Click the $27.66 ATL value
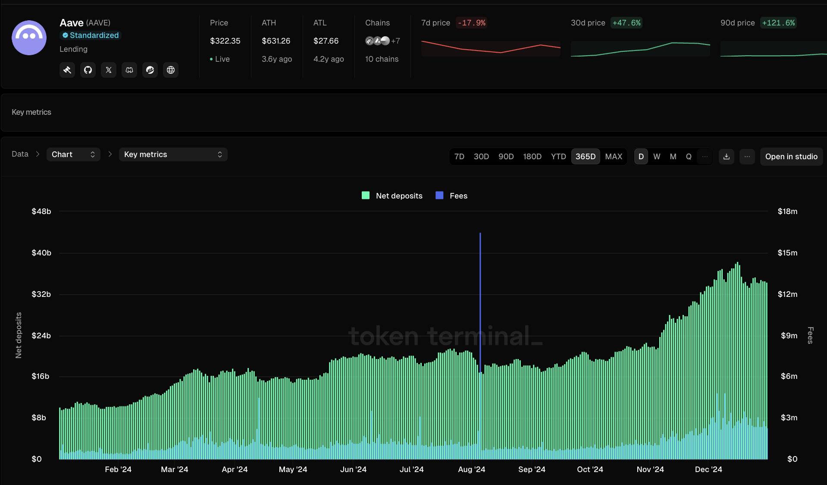Screen dimensions: 827x485 pyautogui.click(x=326, y=41)
